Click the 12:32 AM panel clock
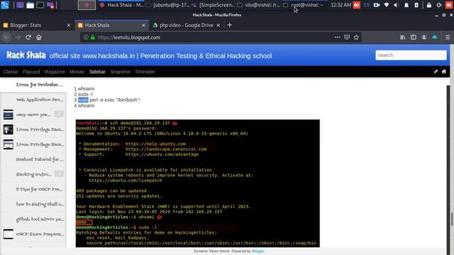454x255 pixels. pos(340,5)
